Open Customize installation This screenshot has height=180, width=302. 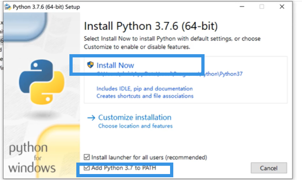pos(135,117)
